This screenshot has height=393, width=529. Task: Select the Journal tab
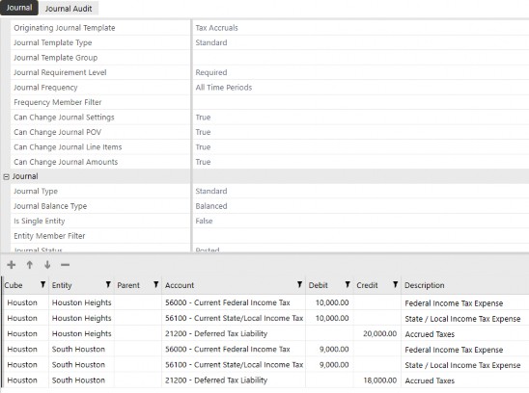[19, 8]
